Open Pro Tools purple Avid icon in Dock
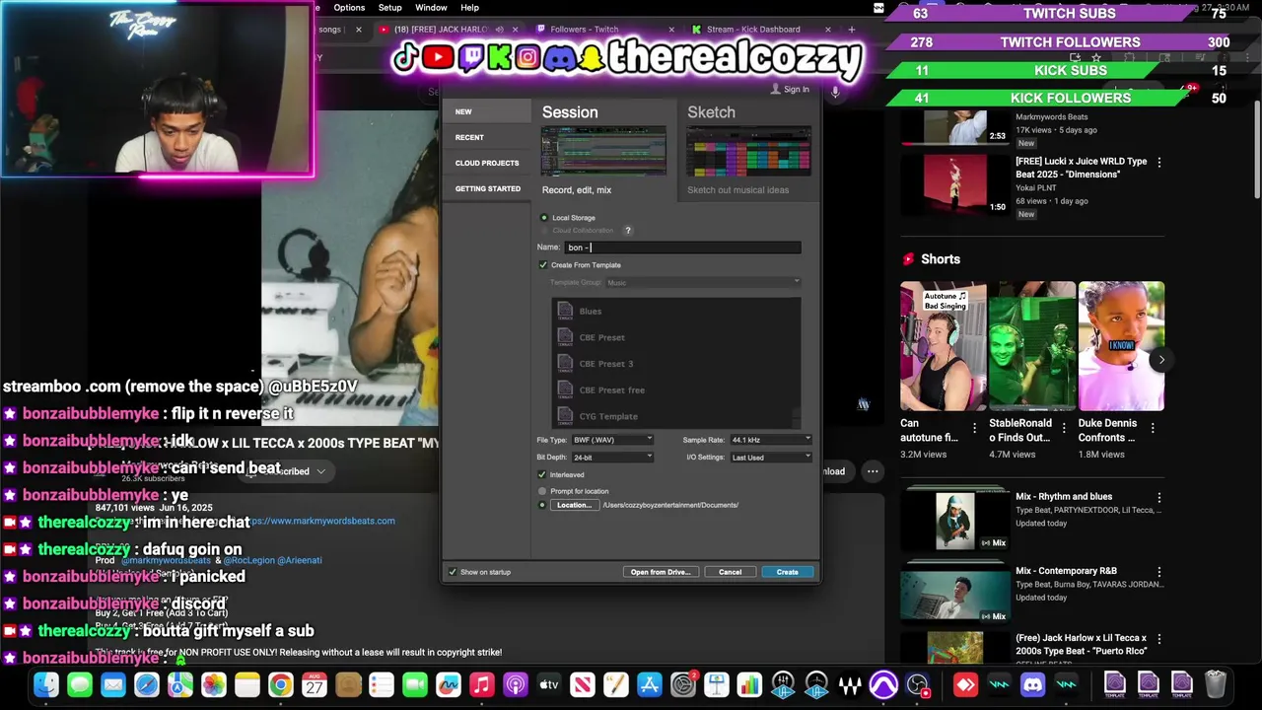Screen dimensions: 1262x710 point(883,684)
